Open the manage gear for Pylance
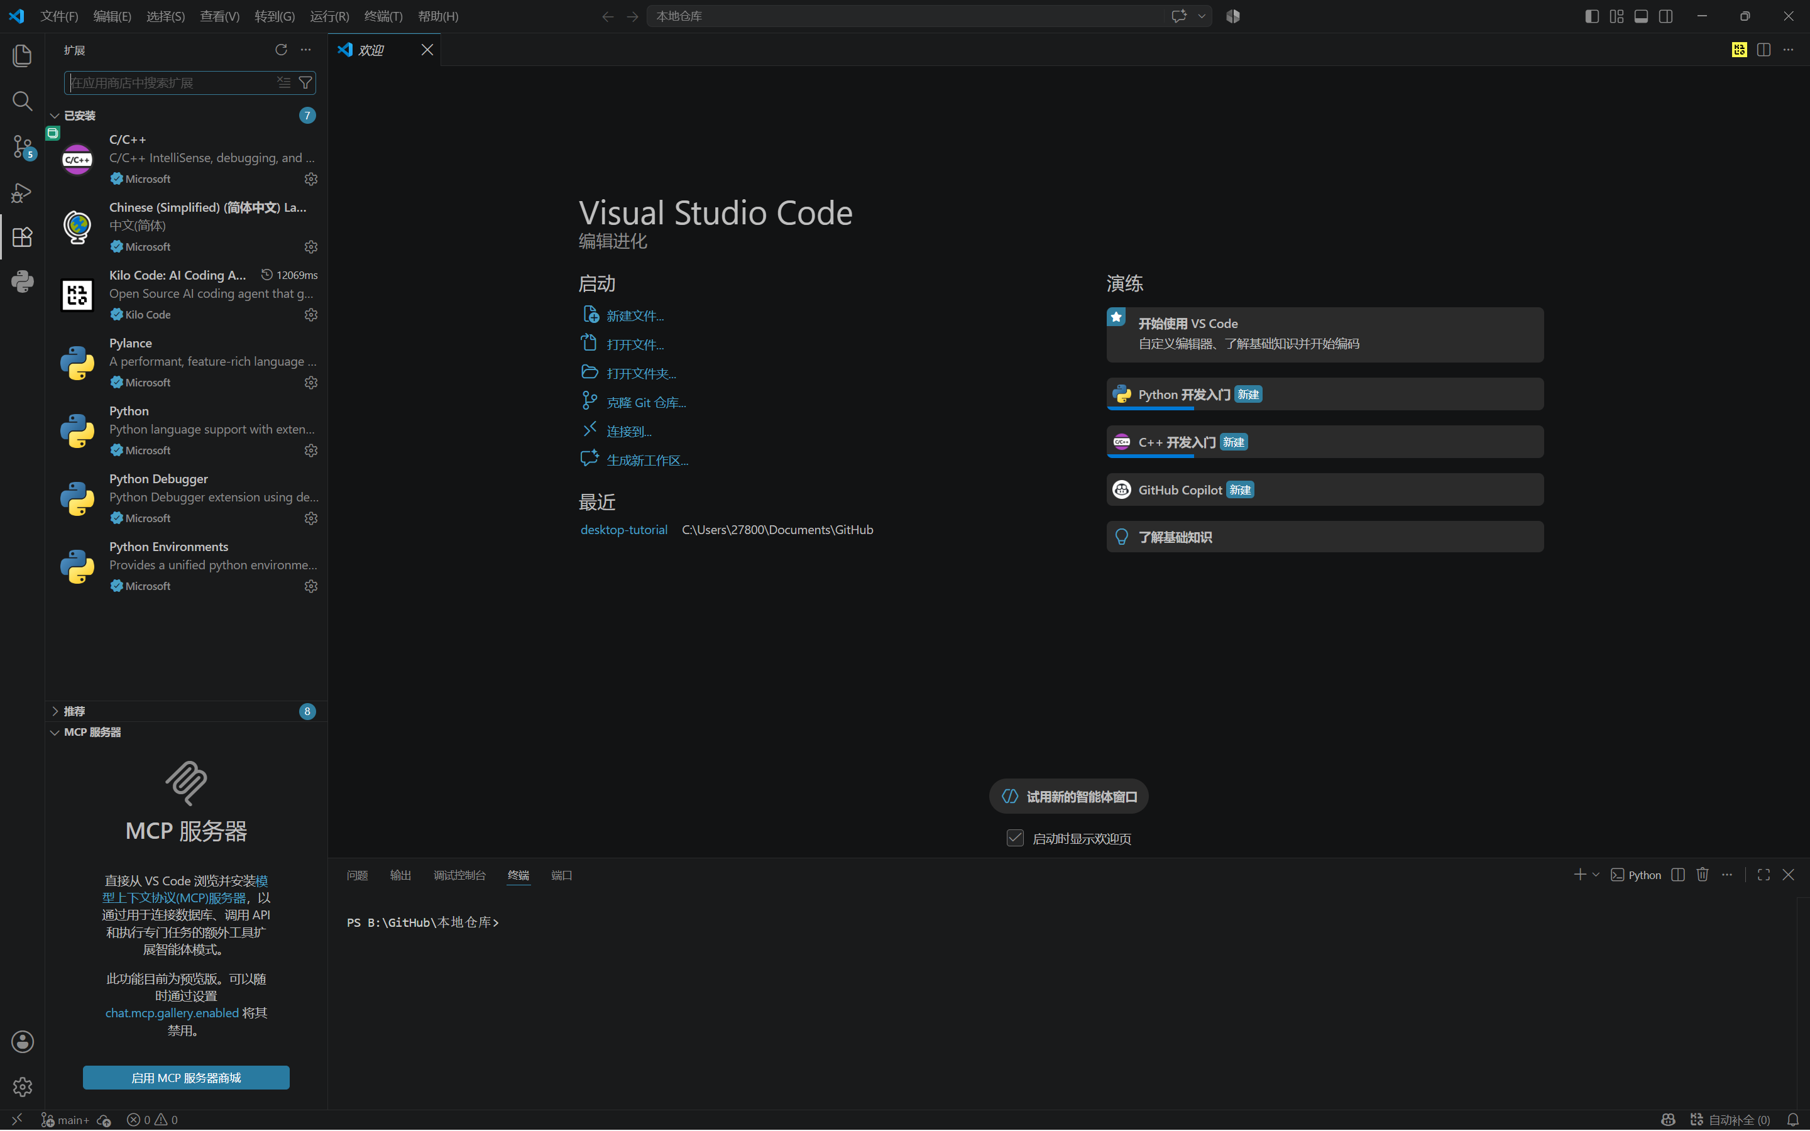 coord(311,382)
